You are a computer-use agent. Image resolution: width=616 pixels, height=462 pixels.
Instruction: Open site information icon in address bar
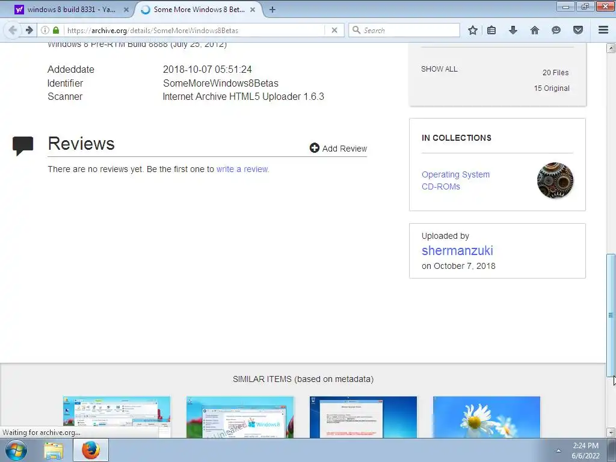[x=45, y=30]
